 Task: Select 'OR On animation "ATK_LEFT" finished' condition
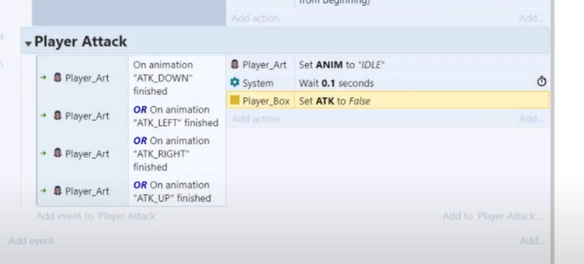click(x=177, y=116)
